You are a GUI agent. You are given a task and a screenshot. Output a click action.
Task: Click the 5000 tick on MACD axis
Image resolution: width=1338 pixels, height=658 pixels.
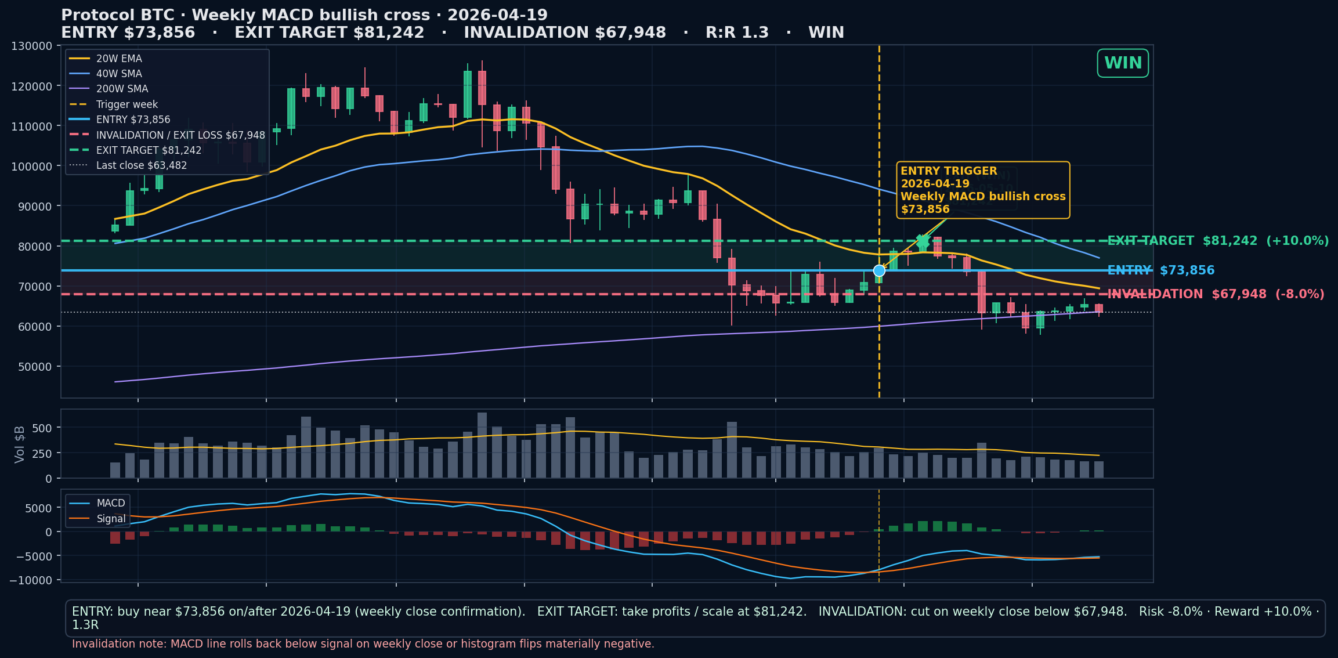tap(39, 508)
